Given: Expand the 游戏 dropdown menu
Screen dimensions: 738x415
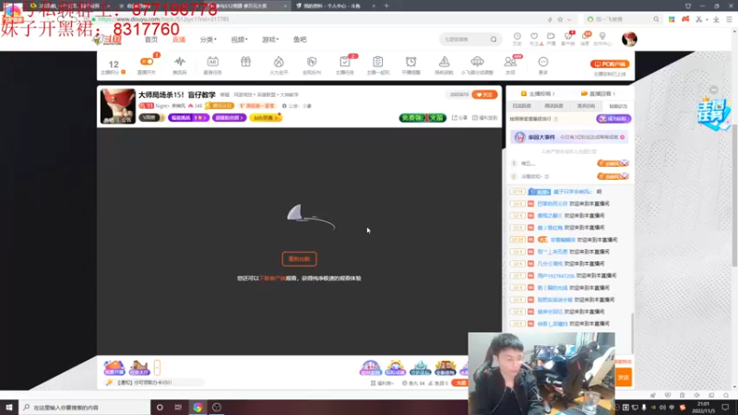Looking at the screenshot, I should [x=270, y=40].
